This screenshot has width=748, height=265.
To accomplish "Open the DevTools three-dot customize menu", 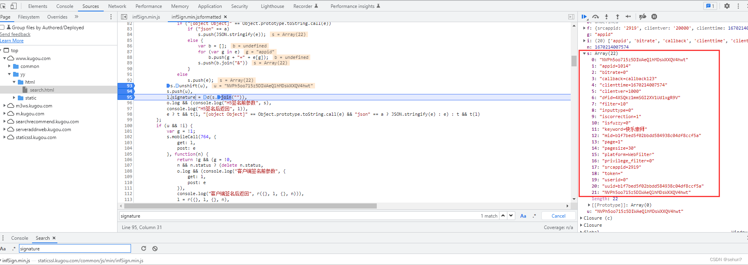I will [738, 6].
